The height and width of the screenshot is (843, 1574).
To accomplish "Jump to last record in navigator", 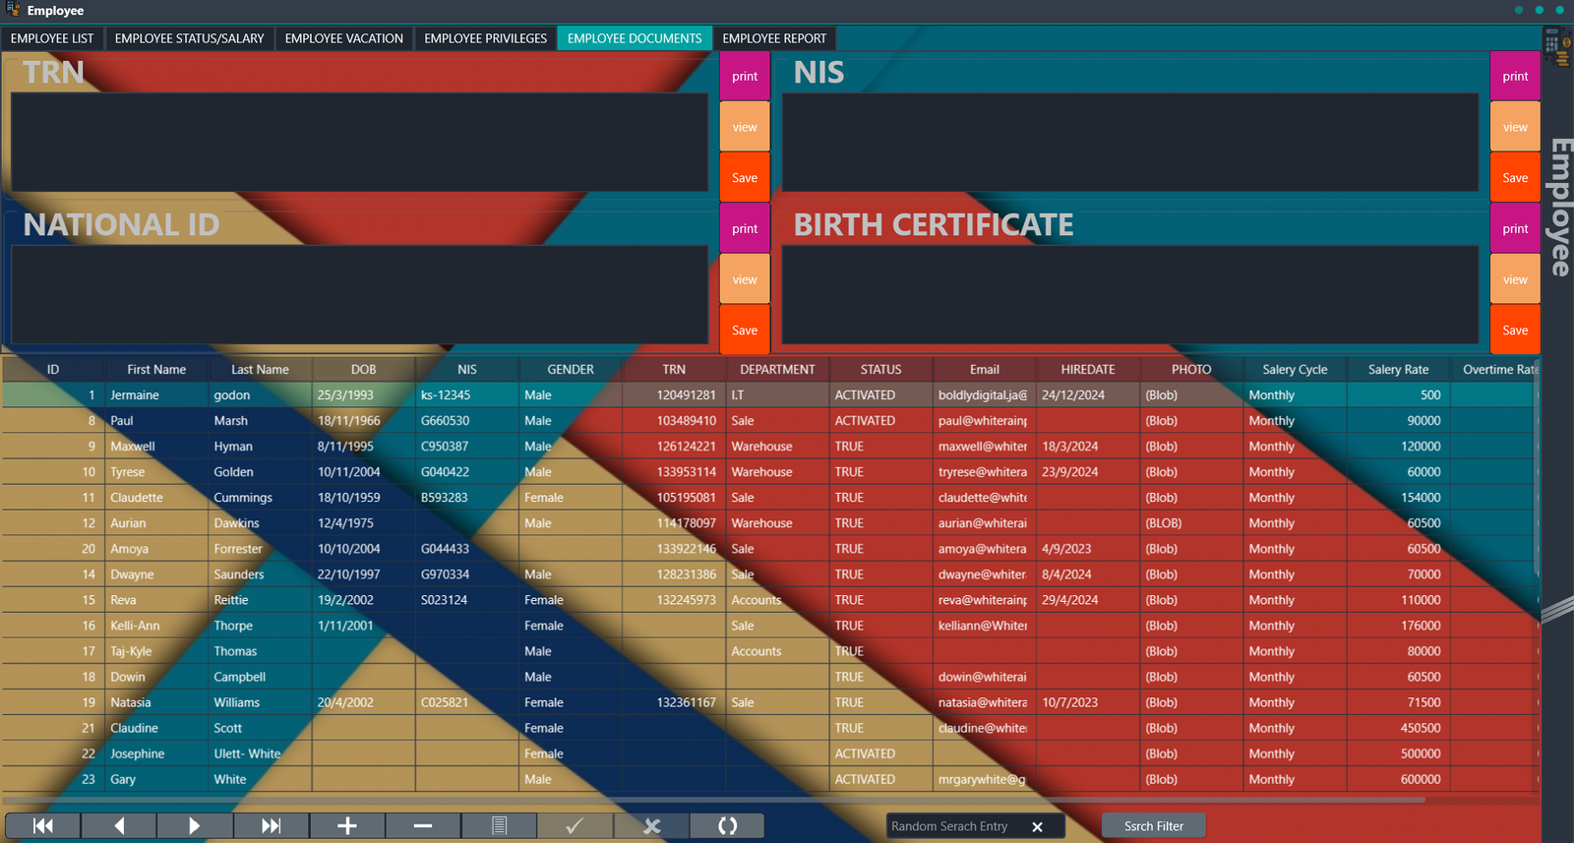I will (272, 826).
